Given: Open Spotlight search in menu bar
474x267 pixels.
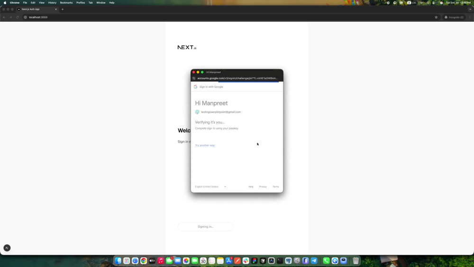Looking at the screenshot, I should (x=428, y=3).
